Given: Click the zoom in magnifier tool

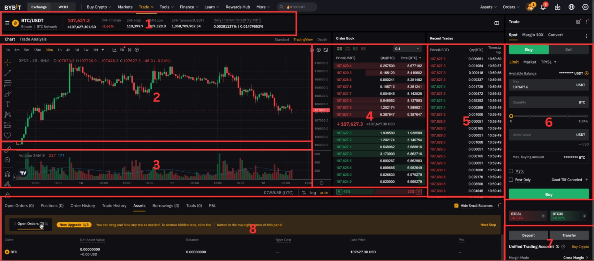Looking at the screenshot, I should pos(8,160).
